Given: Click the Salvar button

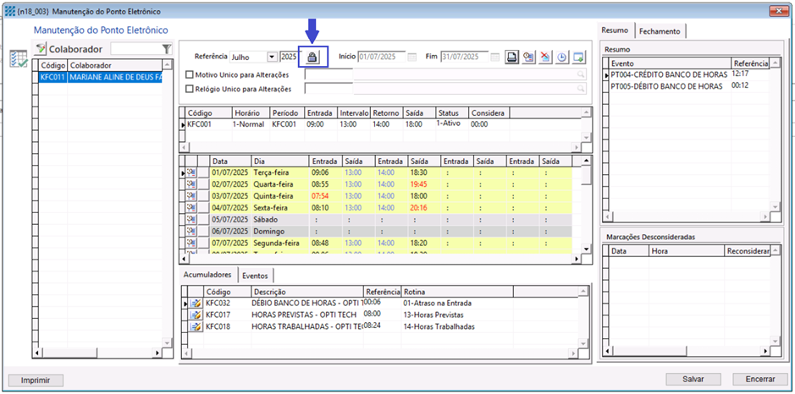Looking at the screenshot, I should tap(693, 379).
